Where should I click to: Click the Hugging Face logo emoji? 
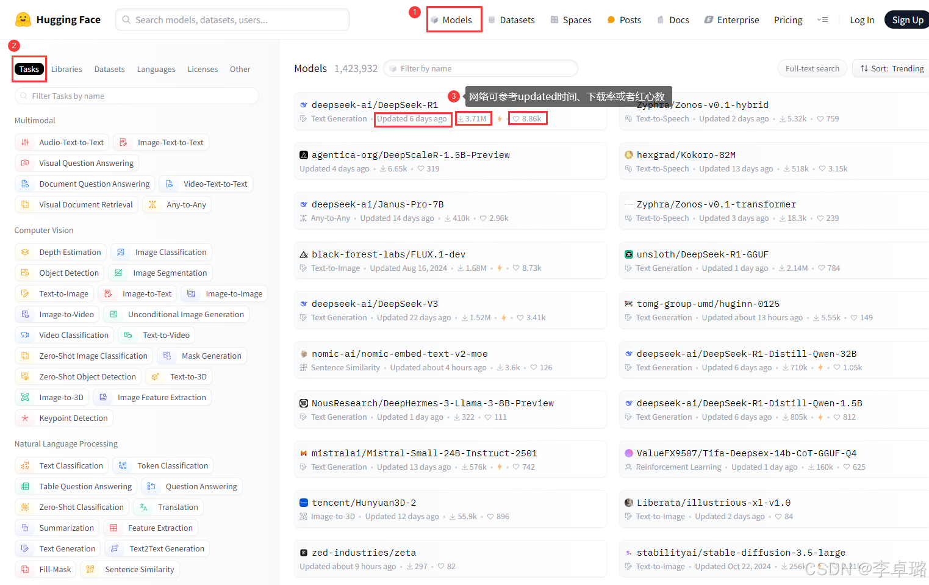click(x=23, y=20)
